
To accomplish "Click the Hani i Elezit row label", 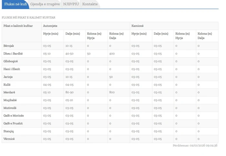I will click(x=12, y=69).
